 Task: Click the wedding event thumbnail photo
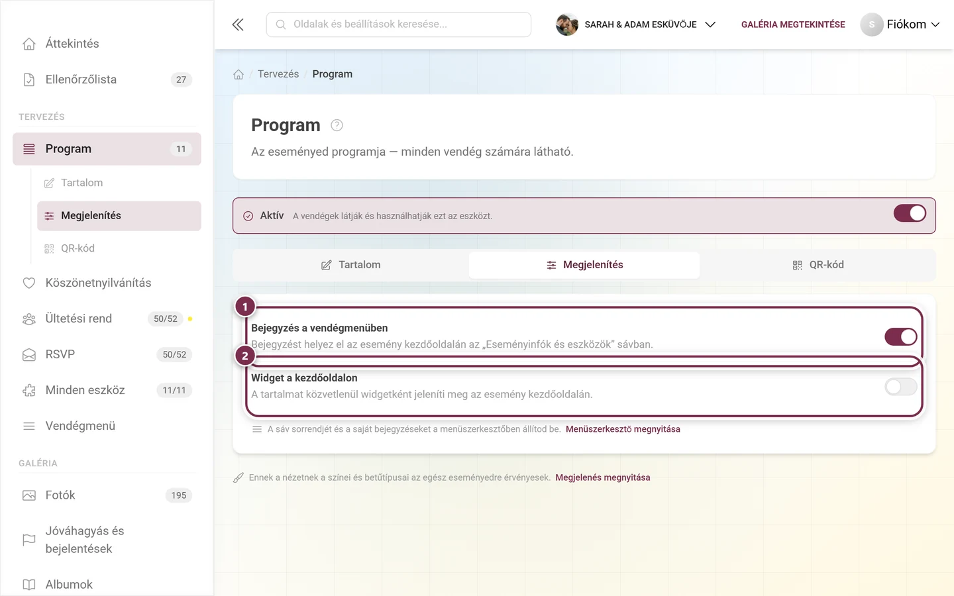pos(567,25)
